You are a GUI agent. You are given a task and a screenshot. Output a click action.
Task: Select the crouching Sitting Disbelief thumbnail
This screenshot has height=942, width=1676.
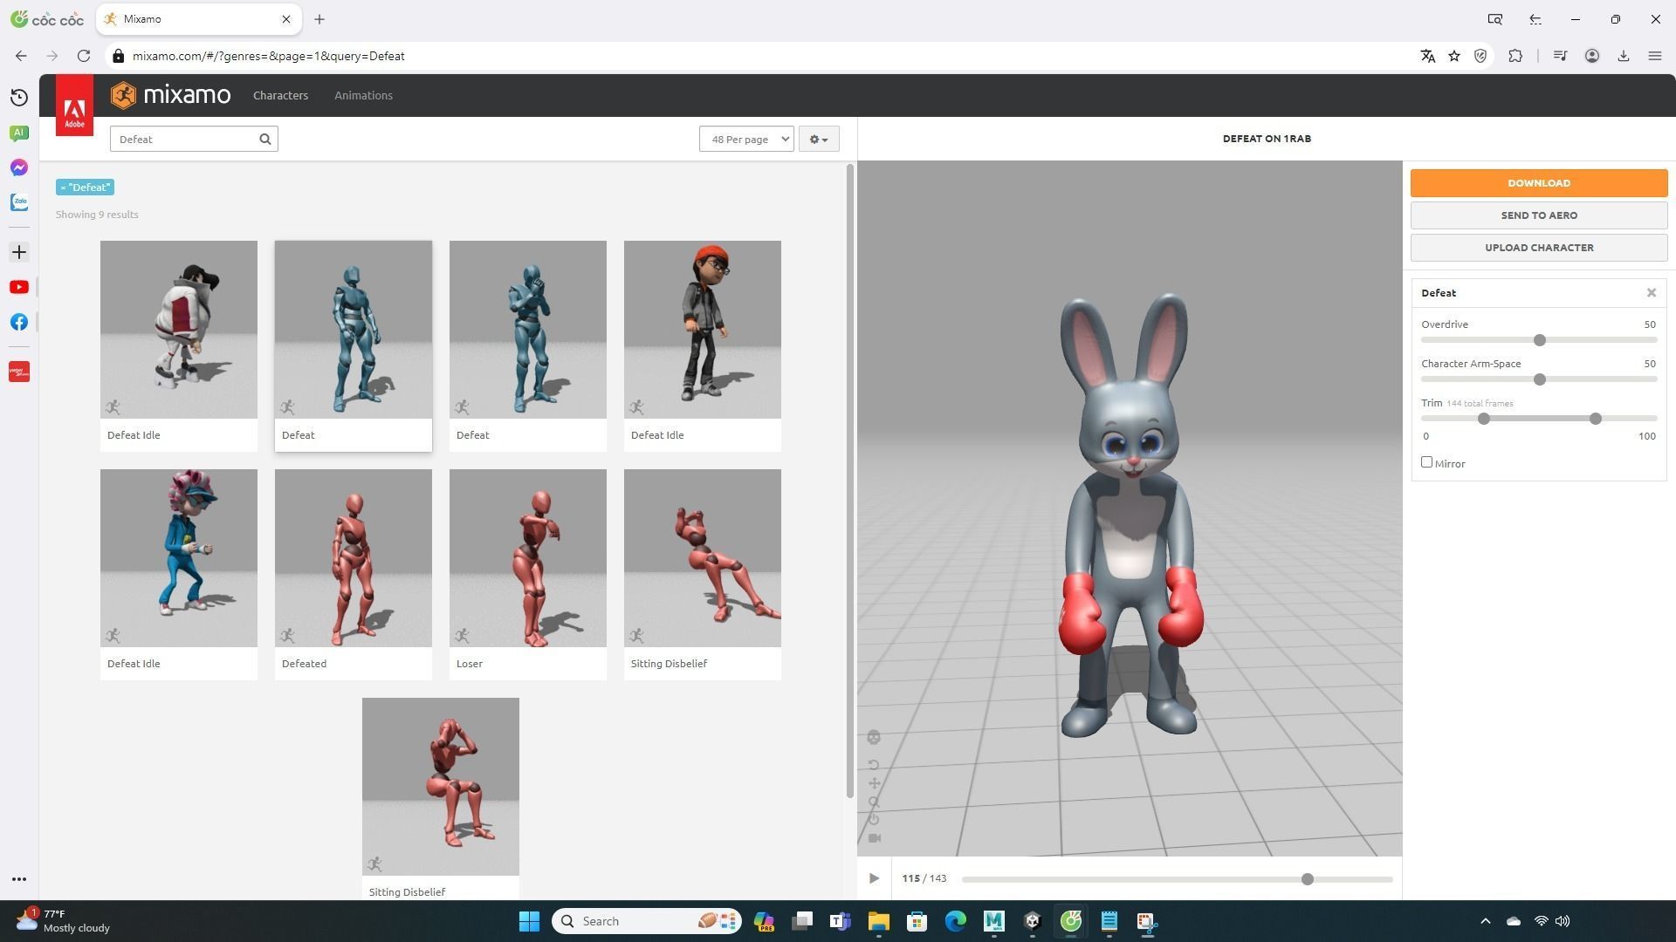coord(441,787)
